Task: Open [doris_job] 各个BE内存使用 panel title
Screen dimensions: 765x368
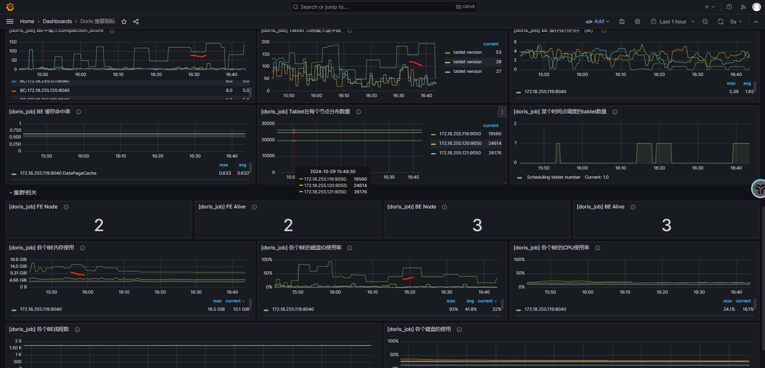Action: [x=41, y=248]
